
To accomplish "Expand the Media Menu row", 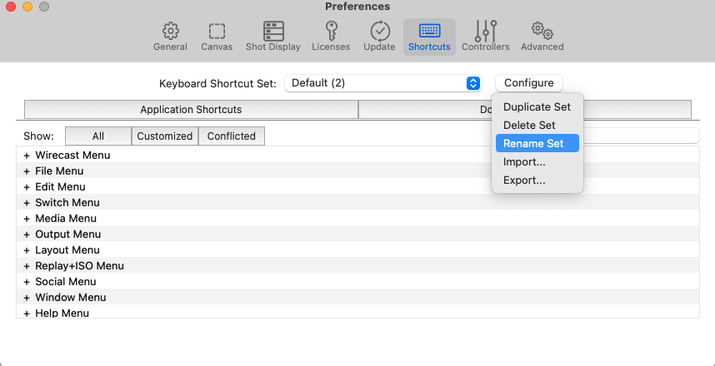I will (x=27, y=219).
